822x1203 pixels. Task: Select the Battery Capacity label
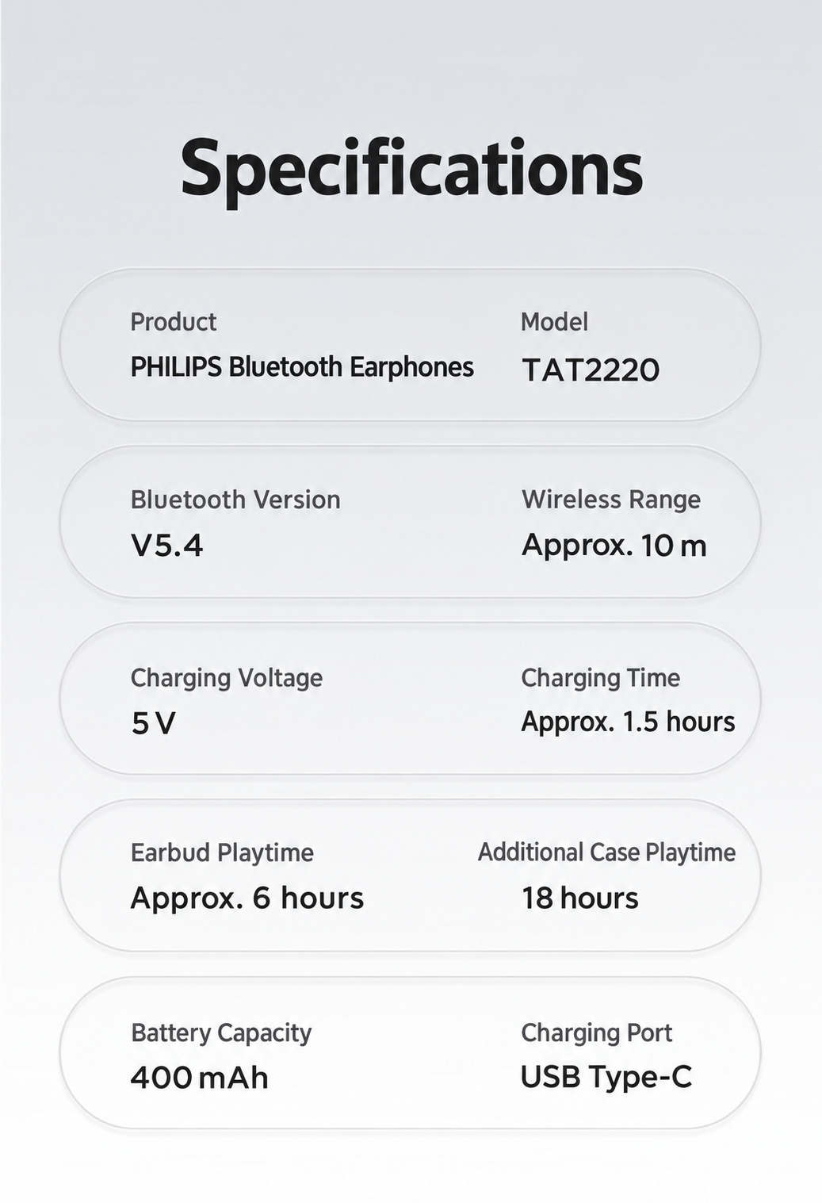coord(221,1033)
